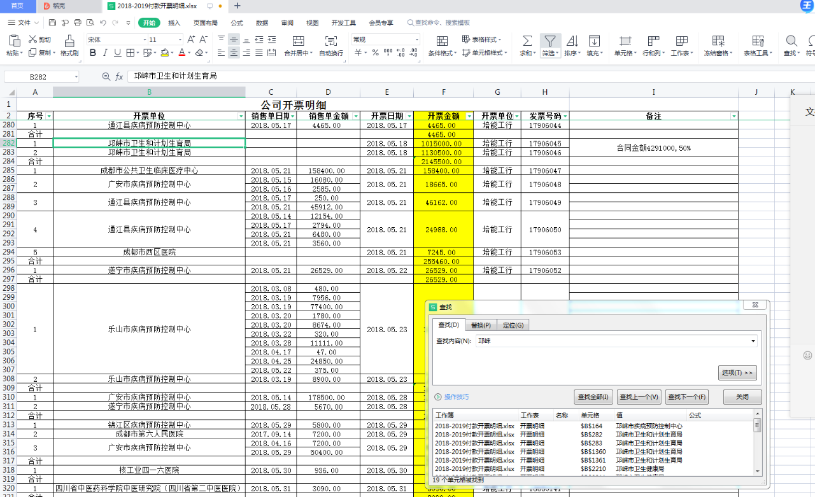
Task: Click the 选项(T) >> button
Action: coord(737,373)
